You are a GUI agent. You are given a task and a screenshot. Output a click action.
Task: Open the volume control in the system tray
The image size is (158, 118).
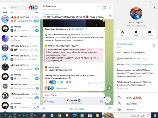click(24, 115)
